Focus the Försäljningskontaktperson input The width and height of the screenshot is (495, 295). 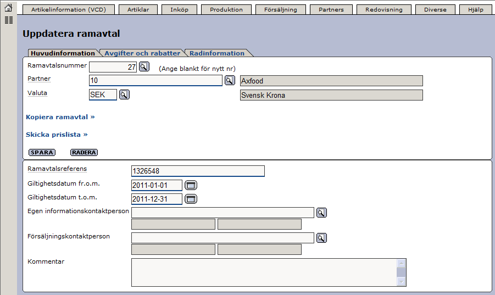223,238
